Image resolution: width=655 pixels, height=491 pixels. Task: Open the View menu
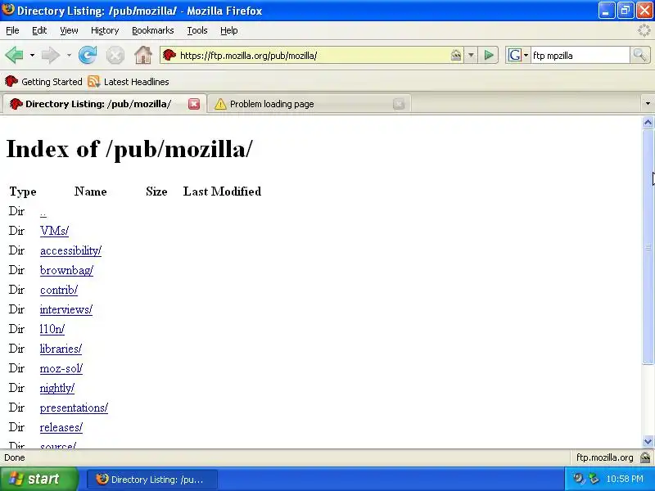click(x=69, y=30)
